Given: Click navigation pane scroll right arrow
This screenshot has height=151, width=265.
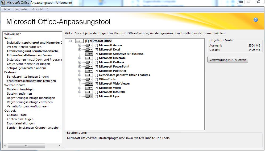Looking at the screenshot, I should click(60, 145).
